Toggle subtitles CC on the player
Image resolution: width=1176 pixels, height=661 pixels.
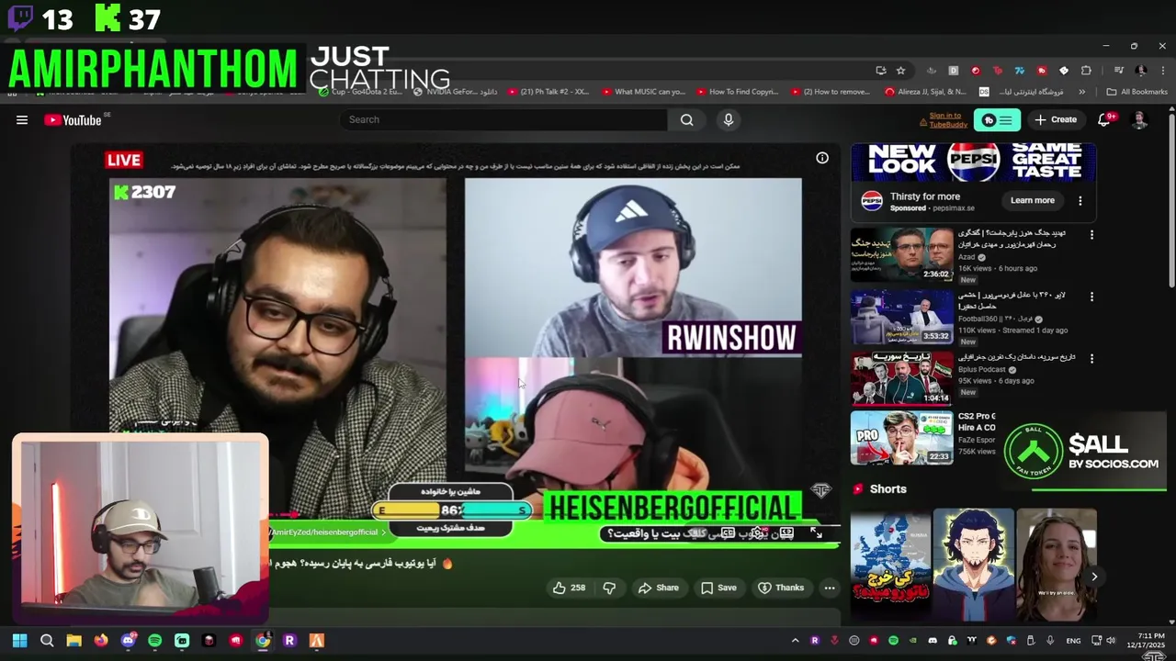(728, 532)
